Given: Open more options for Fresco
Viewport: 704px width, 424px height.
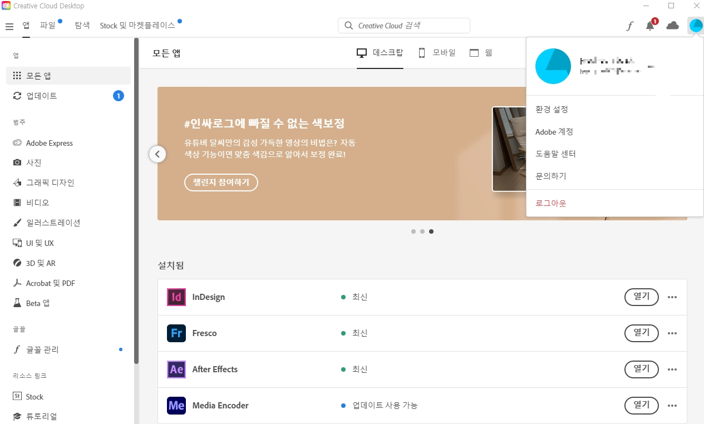Looking at the screenshot, I should 672,333.
